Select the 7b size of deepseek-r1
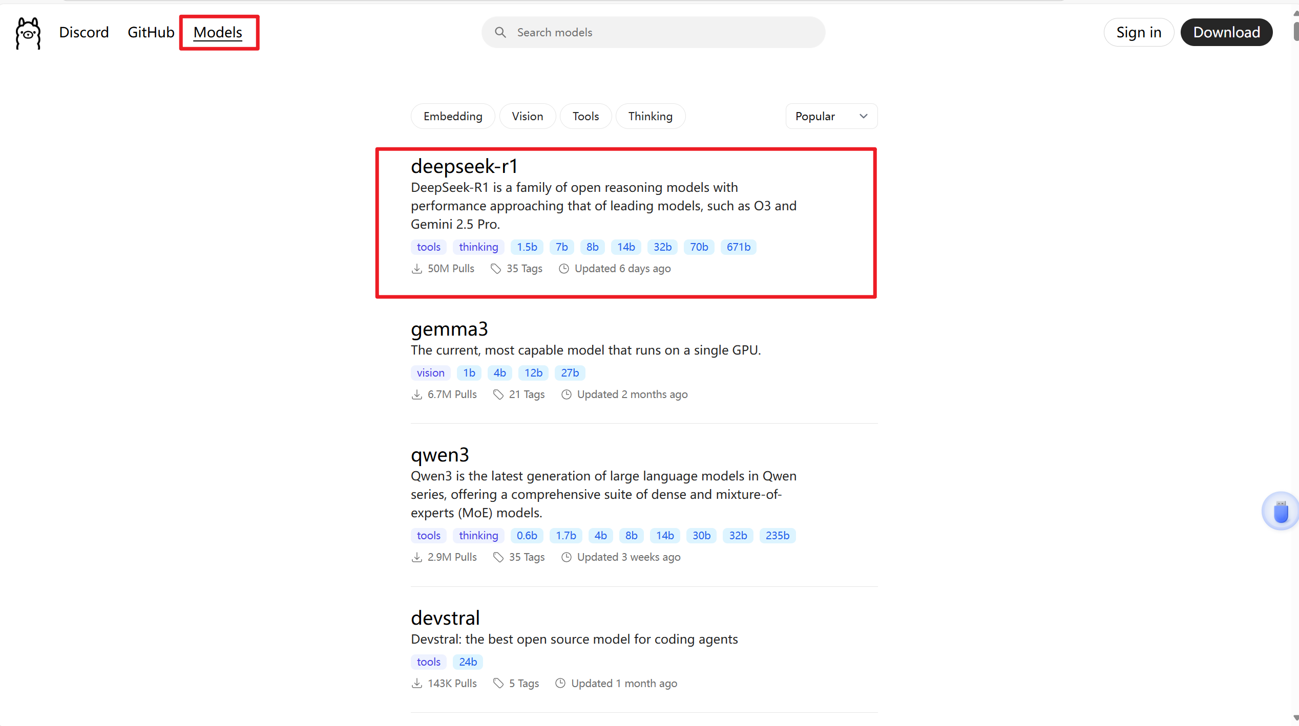 [562, 247]
